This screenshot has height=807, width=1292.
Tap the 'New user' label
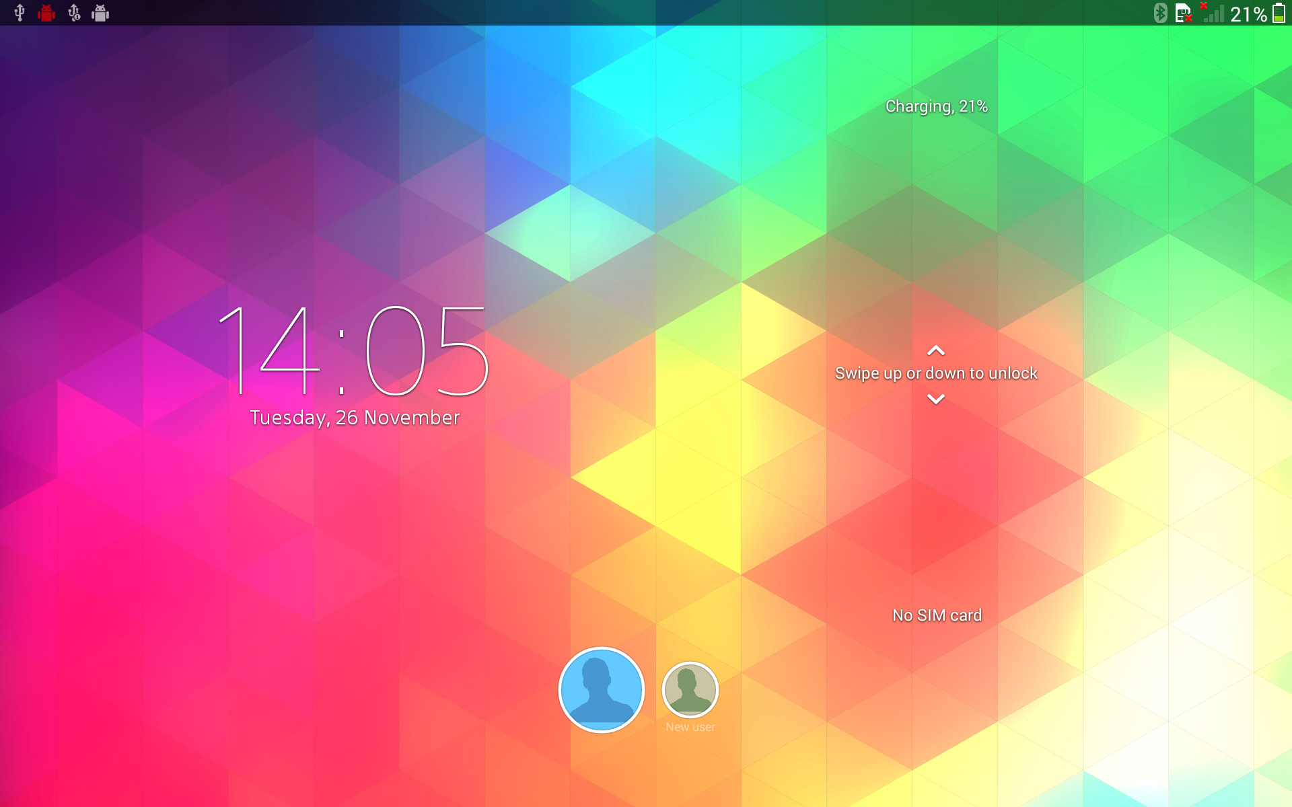click(690, 727)
